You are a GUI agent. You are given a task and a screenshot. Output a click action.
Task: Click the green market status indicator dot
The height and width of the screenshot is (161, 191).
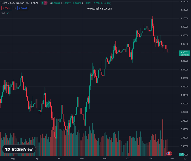tap(42, 3)
